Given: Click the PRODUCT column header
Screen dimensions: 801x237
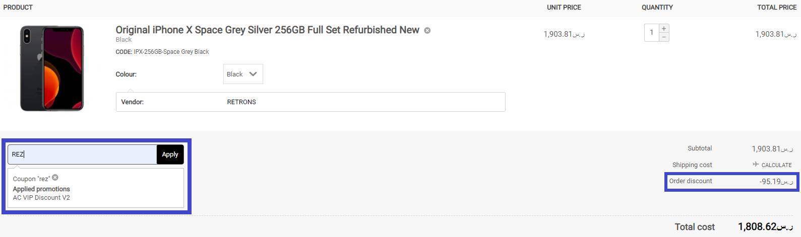Looking at the screenshot, I should (18, 8).
